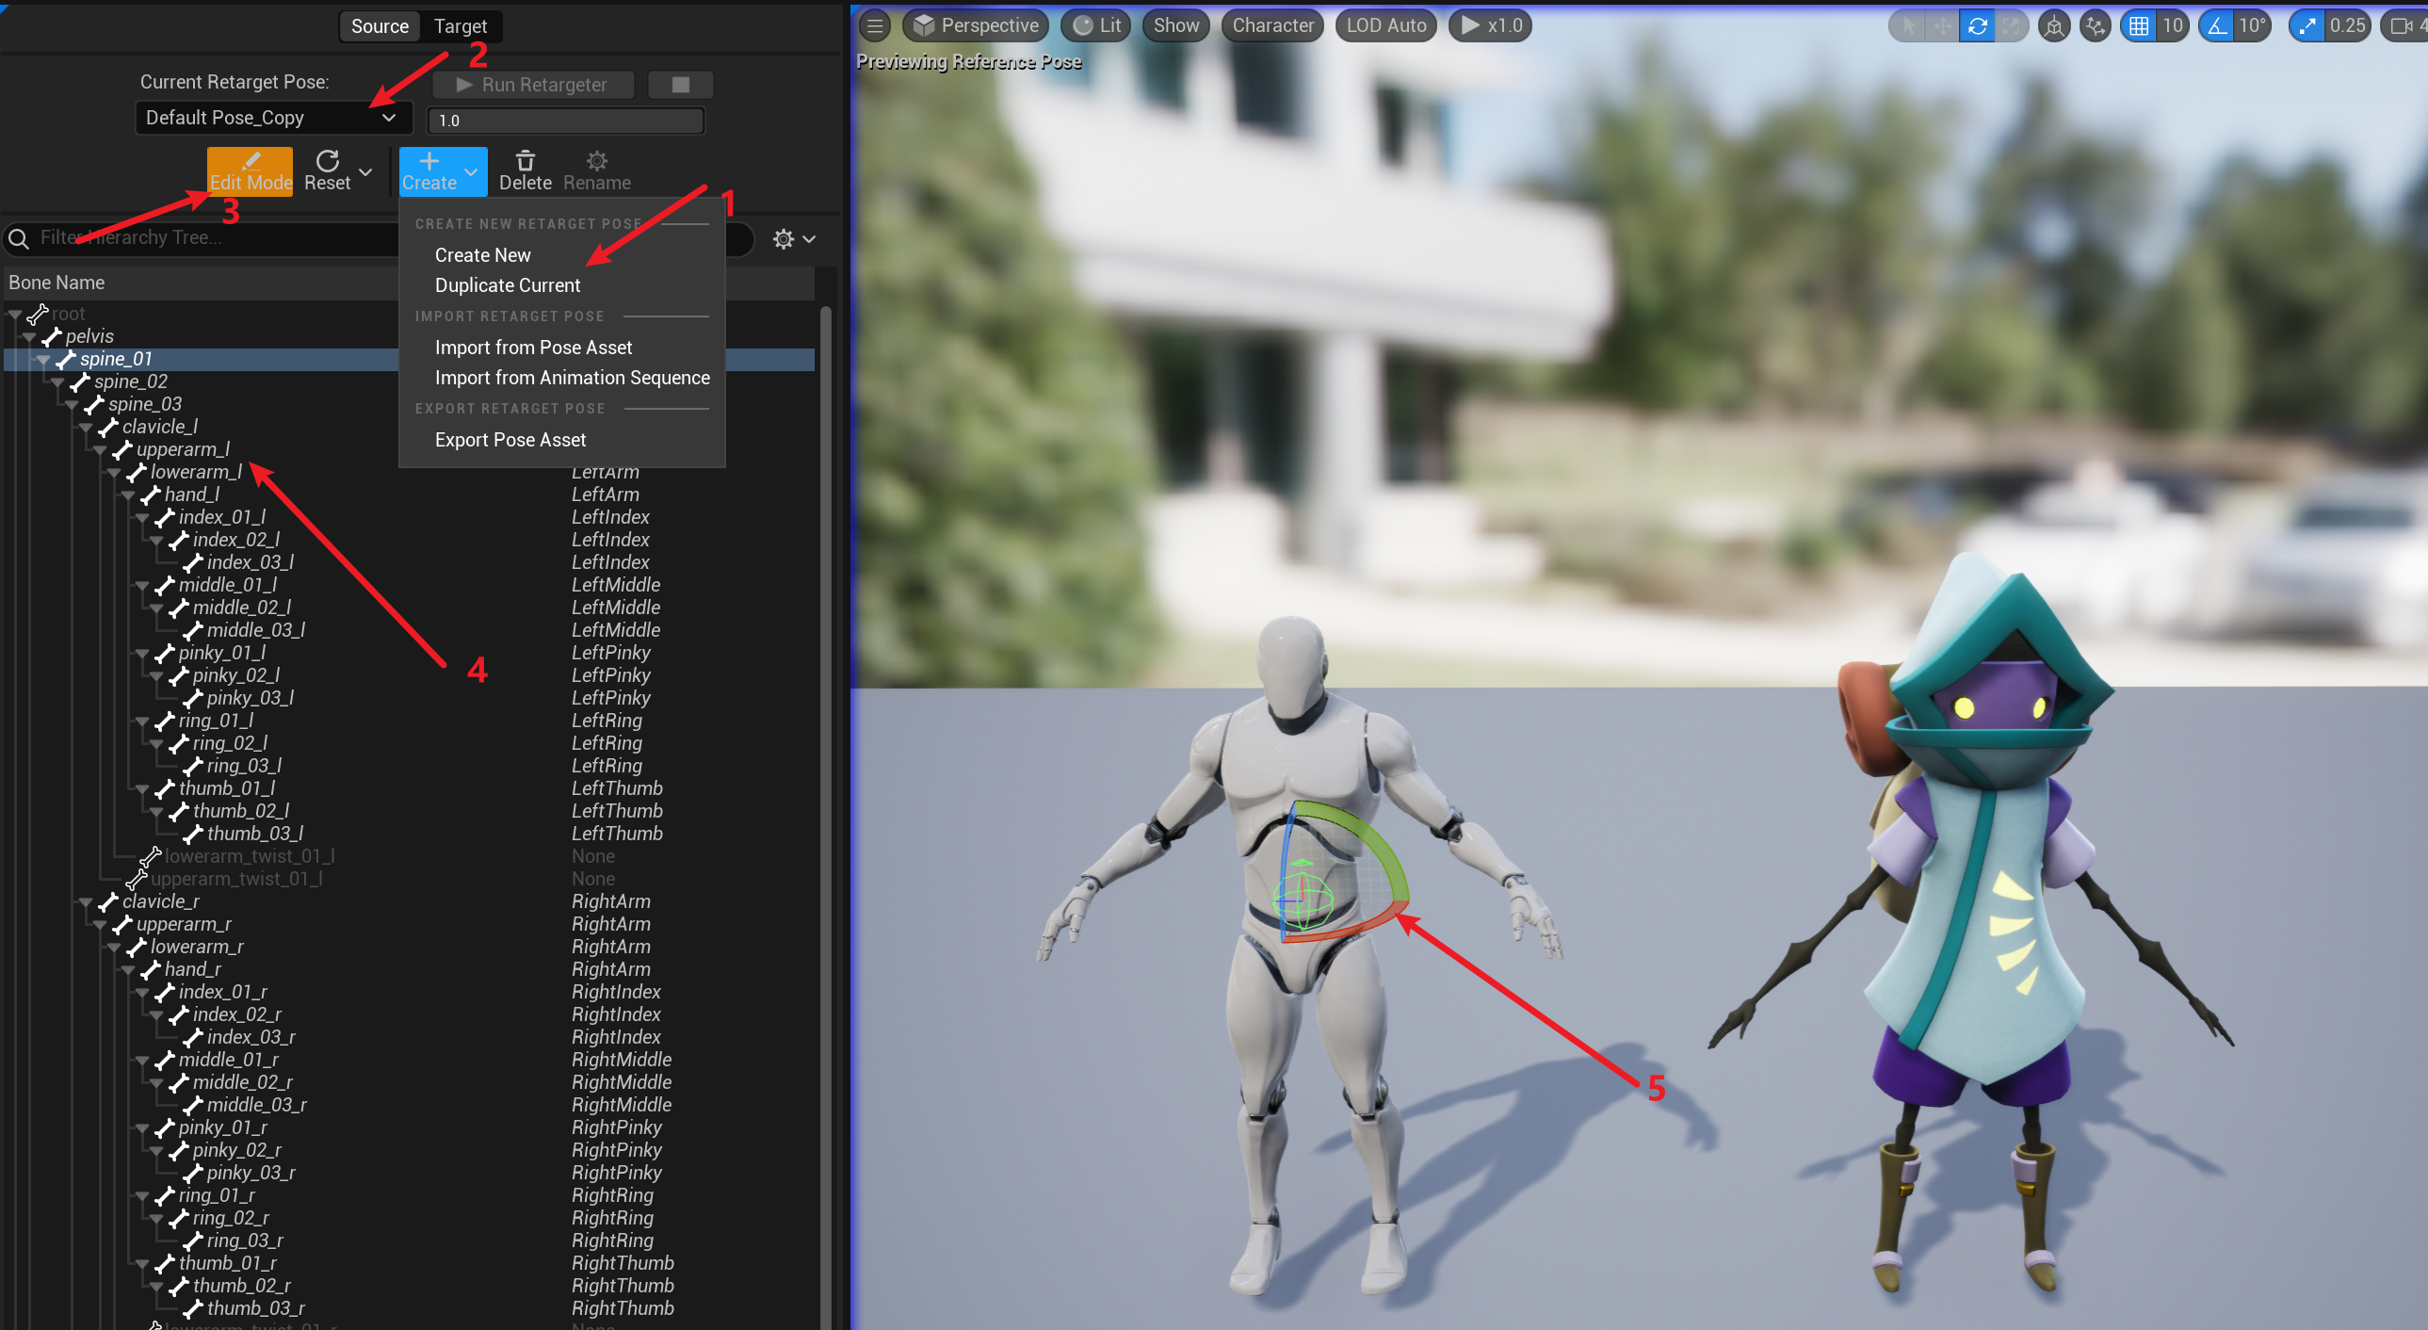Open the LOD Auto menu
This screenshot has height=1330, width=2428.
1385,26
